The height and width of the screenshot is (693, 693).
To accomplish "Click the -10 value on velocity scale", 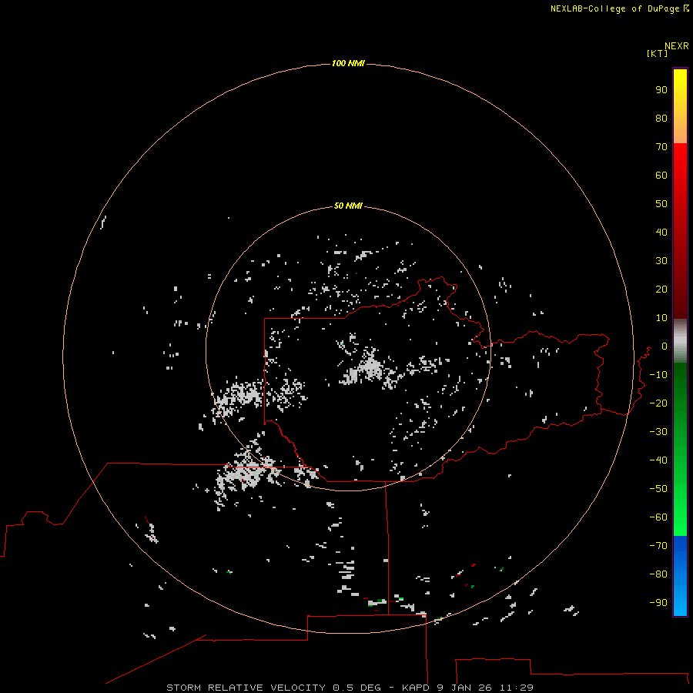I will pyautogui.click(x=658, y=375).
